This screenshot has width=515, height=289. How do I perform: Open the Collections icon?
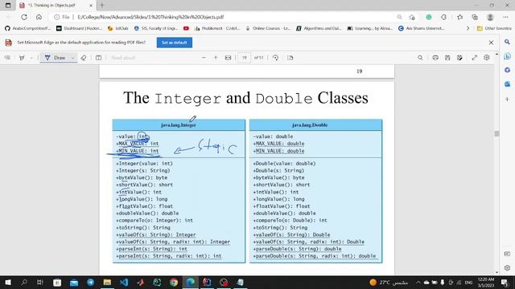pyautogui.click(x=475, y=17)
